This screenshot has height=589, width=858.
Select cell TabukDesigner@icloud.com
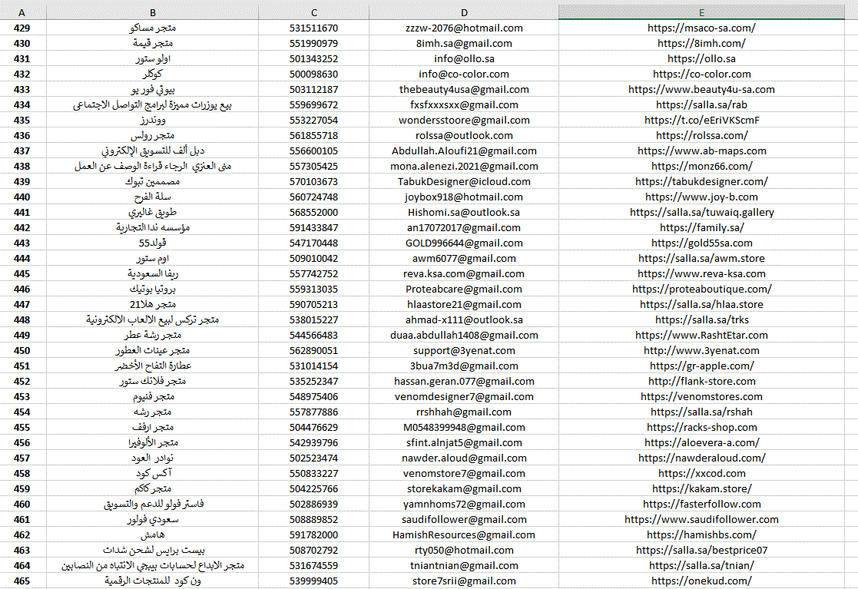coord(464,181)
